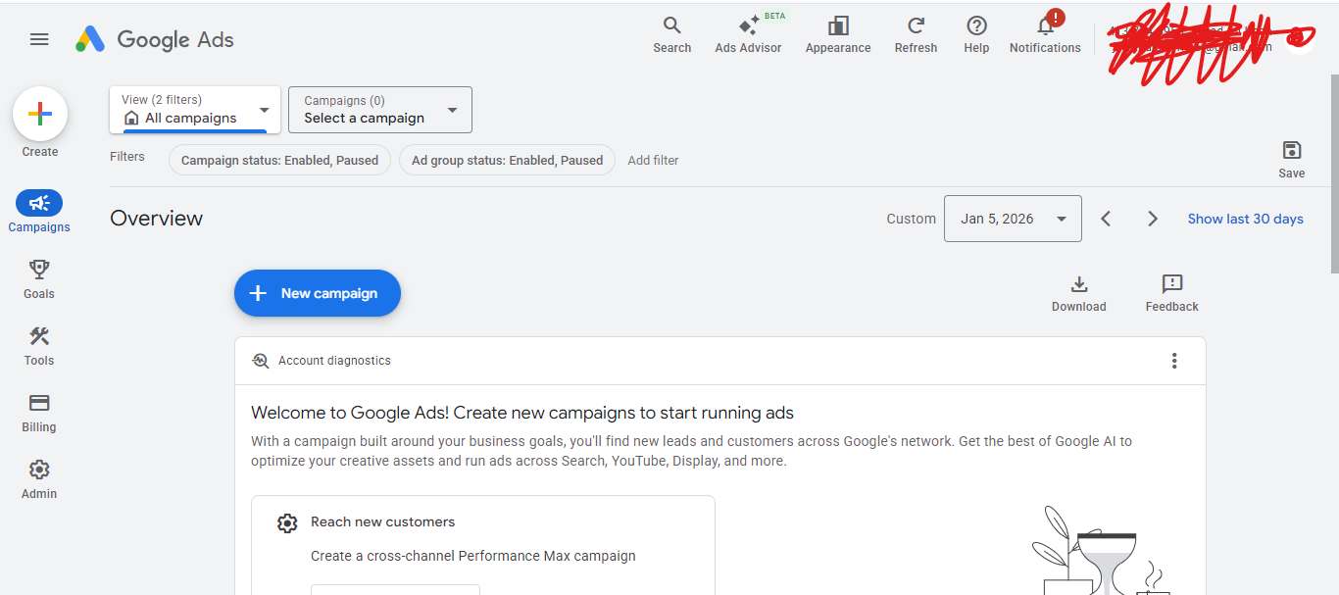The width and height of the screenshot is (1339, 595).
Task: Open Ads Advisor beta
Action: pyautogui.click(x=748, y=27)
